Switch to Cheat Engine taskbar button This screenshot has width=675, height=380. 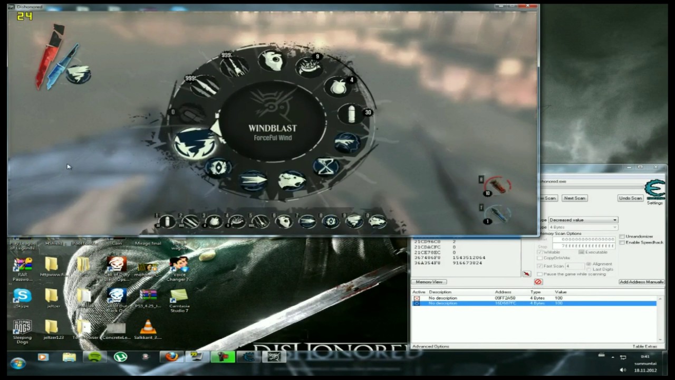point(248,357)
